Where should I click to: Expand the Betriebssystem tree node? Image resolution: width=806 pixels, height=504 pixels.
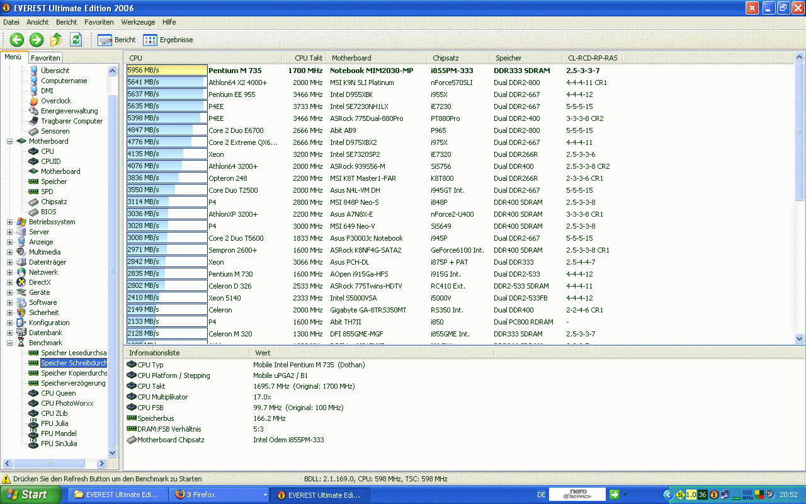(9, 222)
